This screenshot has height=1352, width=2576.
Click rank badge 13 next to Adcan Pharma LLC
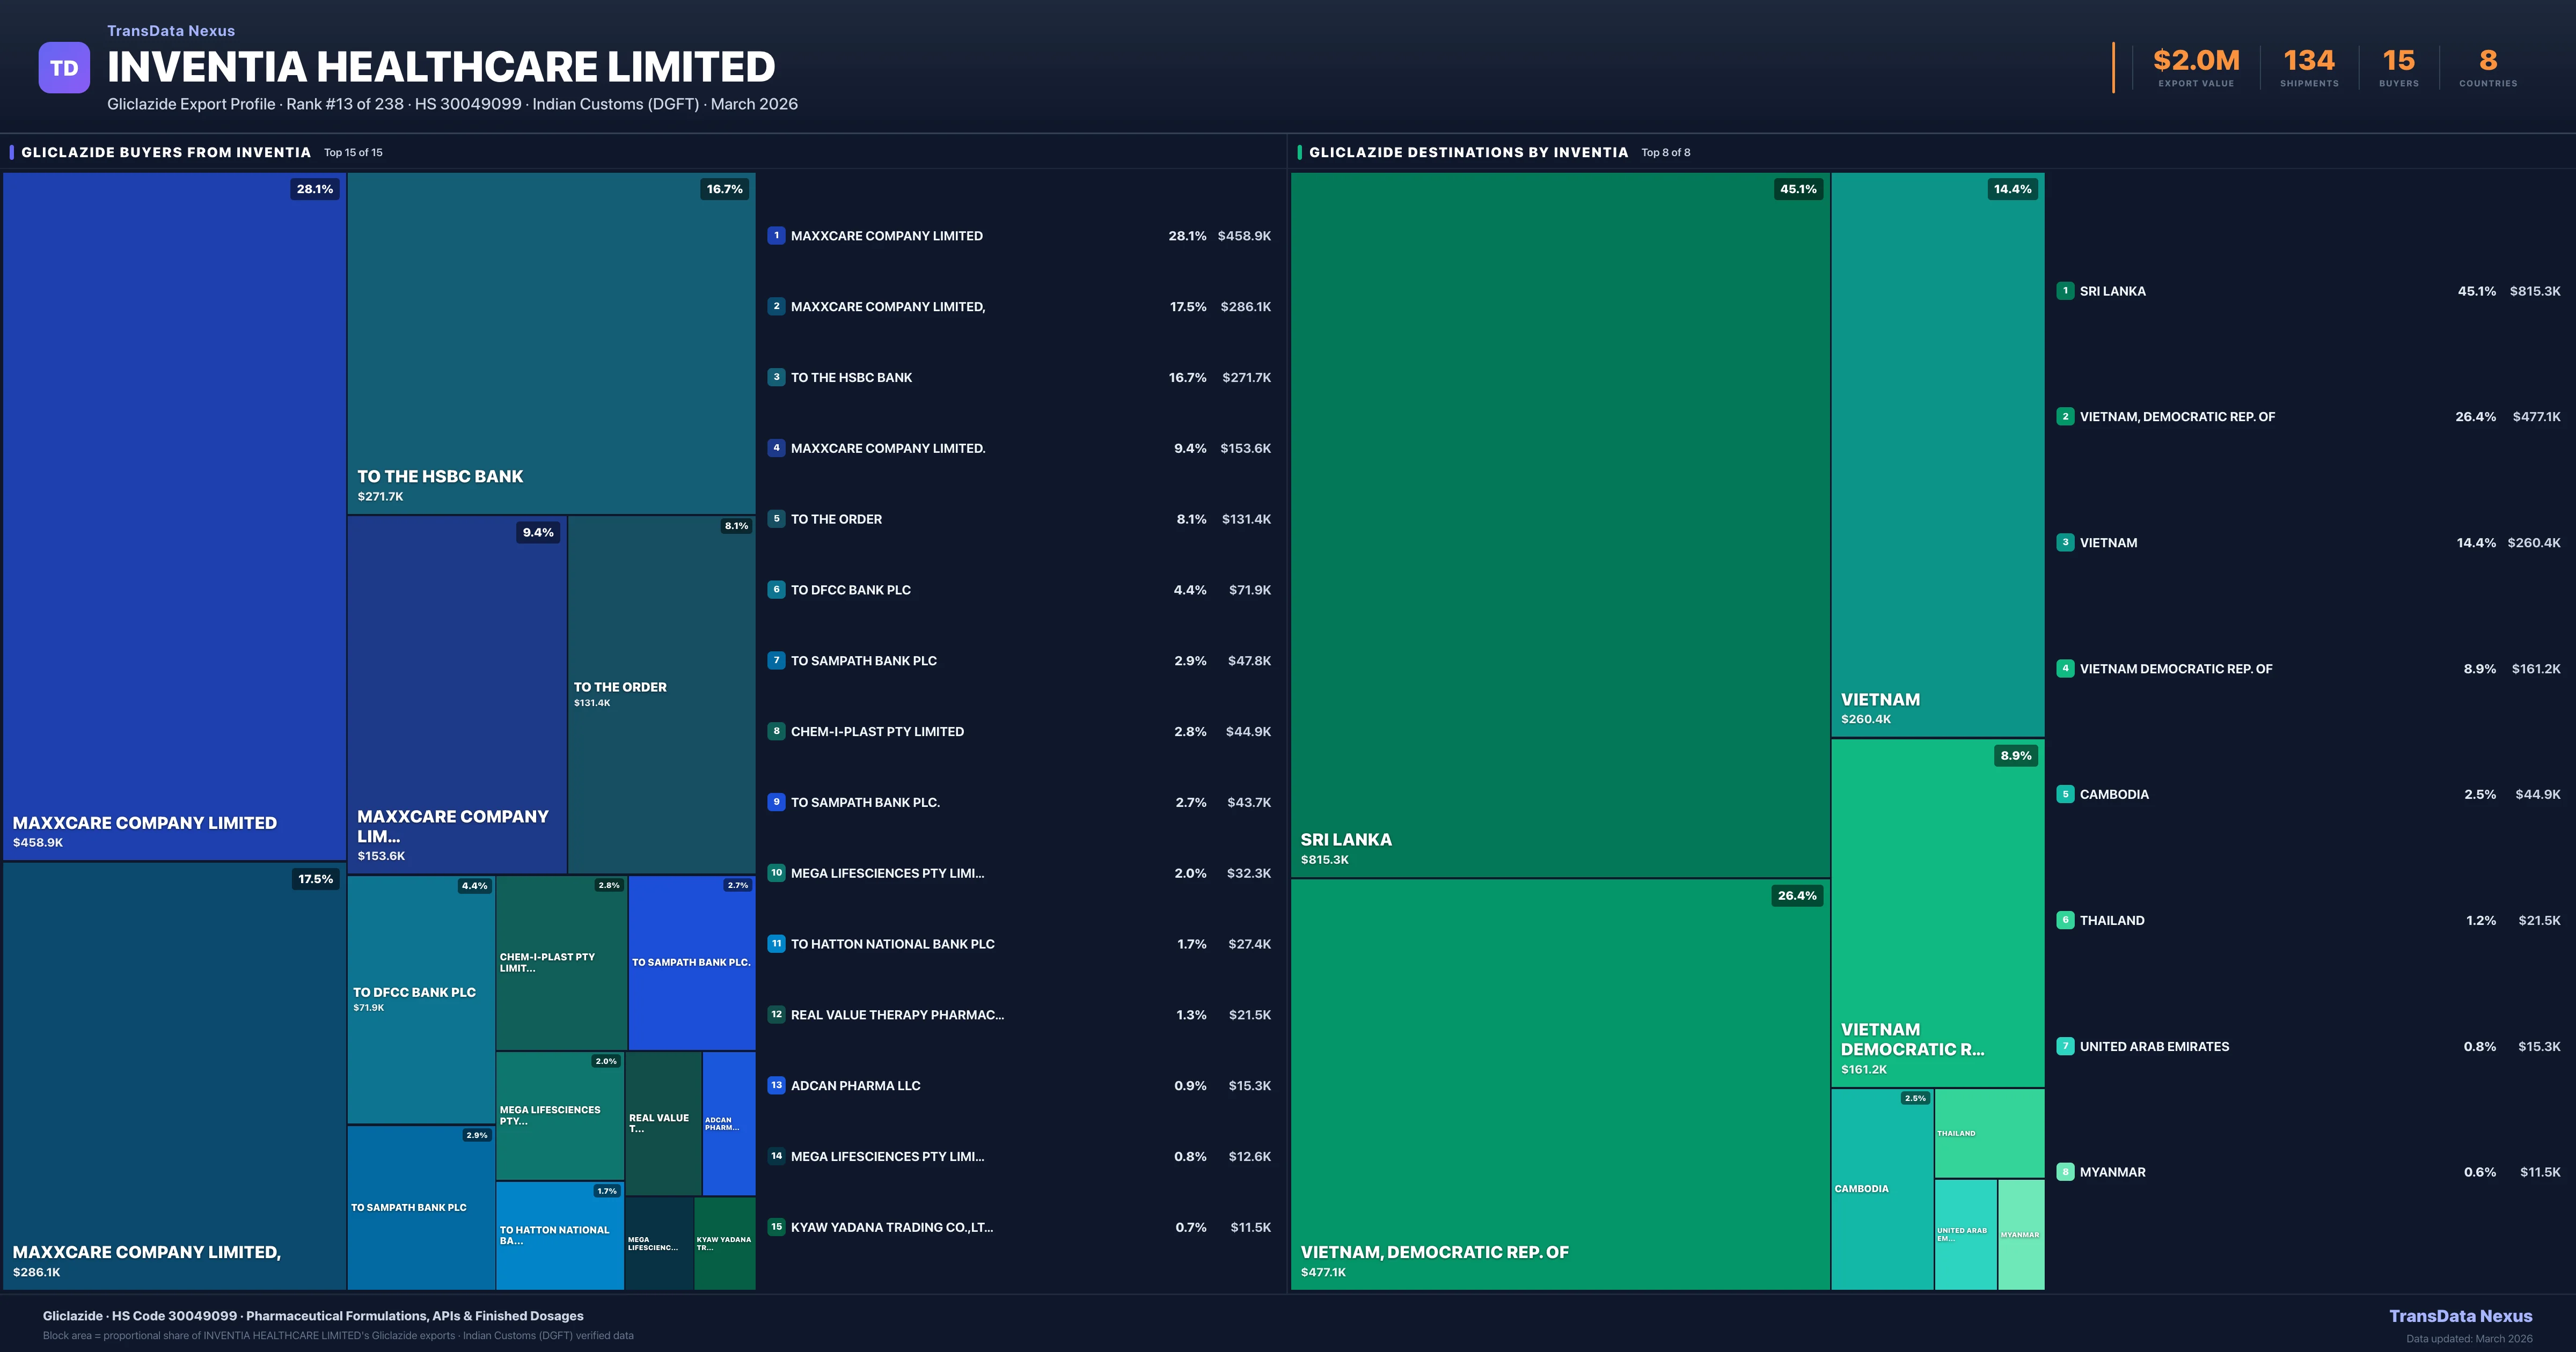776,1085
